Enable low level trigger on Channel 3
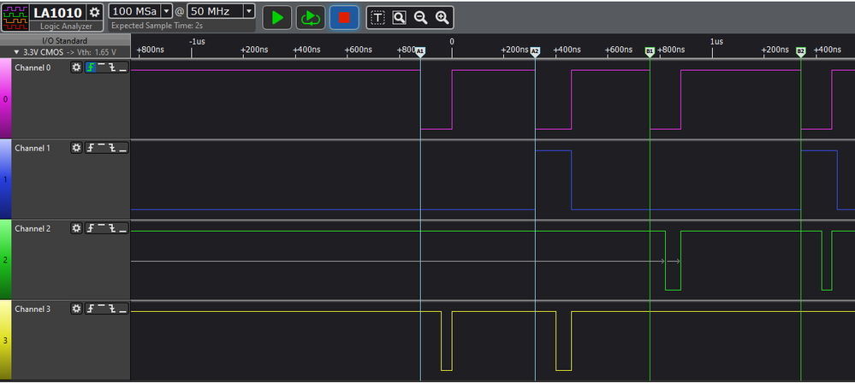 click(x=122, y=309)
